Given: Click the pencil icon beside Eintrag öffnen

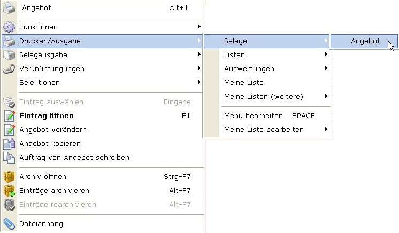Looking at the screenshot, I should pos(10,115).
